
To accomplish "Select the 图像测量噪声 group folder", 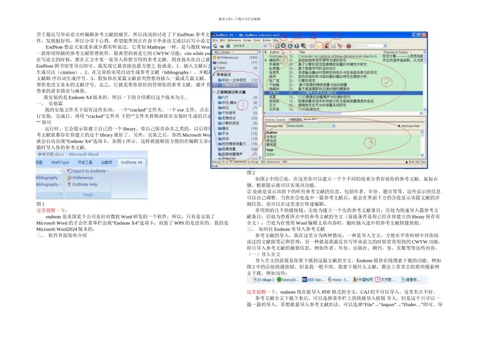I will pyautogui.click(x=237, y=154).
